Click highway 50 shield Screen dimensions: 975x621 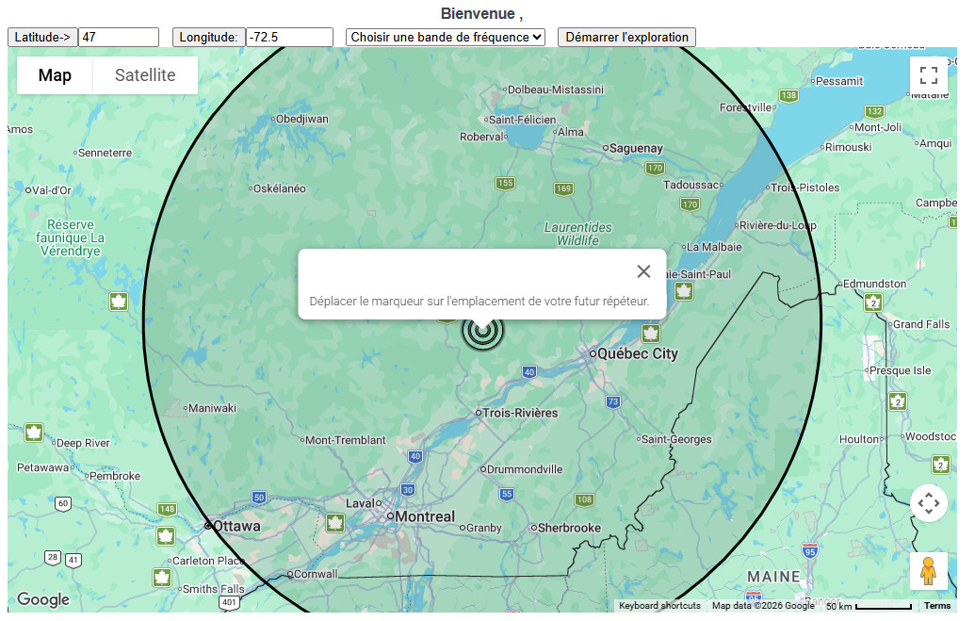pyautogui.click(x=259, y=498)
